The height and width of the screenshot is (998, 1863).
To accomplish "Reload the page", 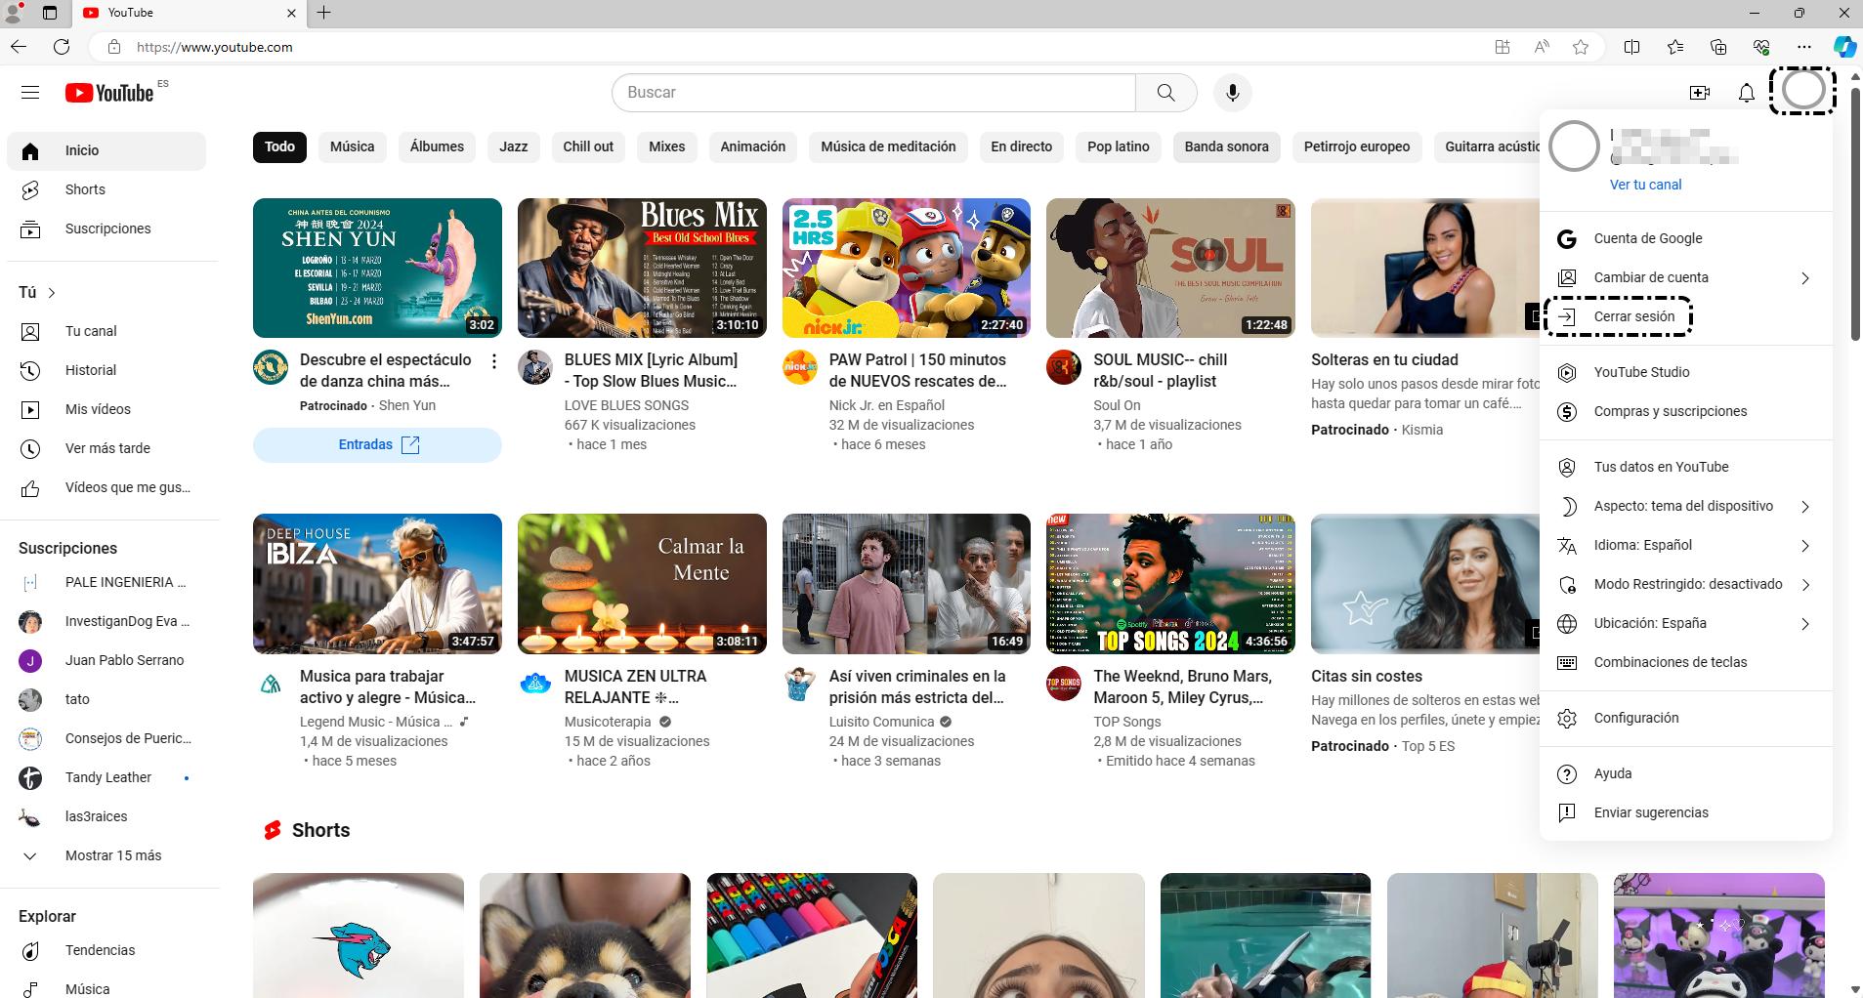I will pos(62,46).
